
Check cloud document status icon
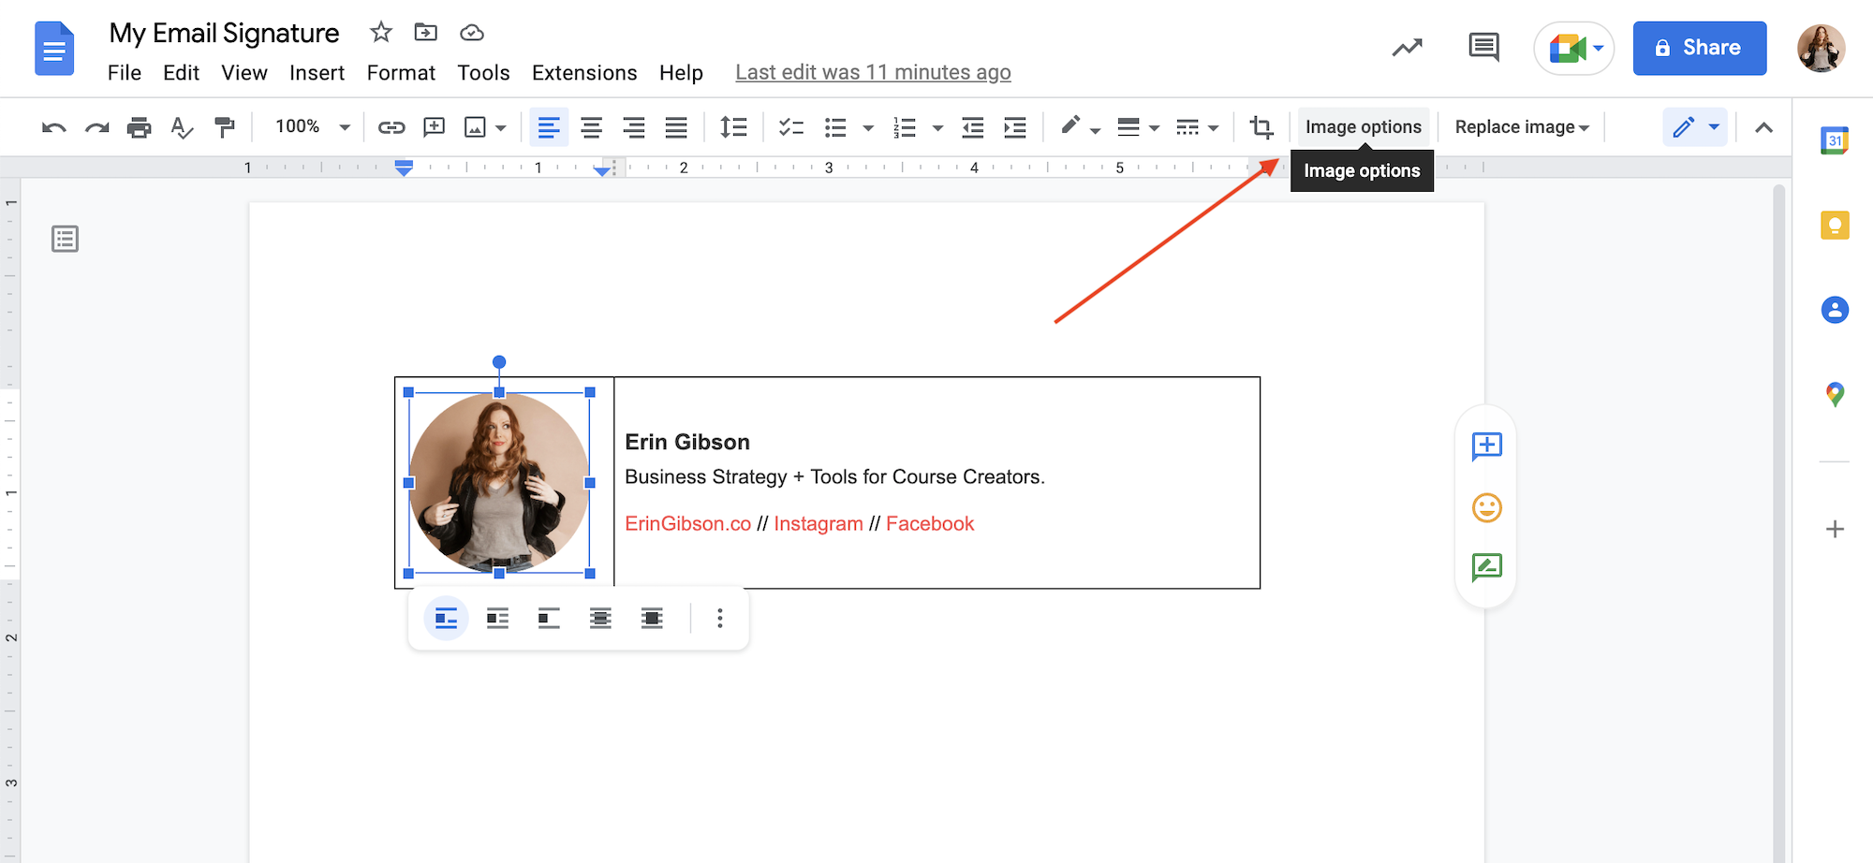point(472,33)
